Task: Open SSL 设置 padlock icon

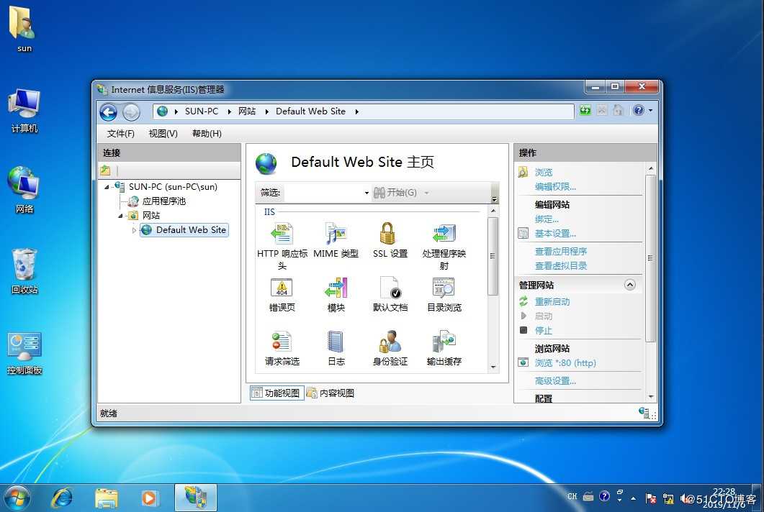Action: [388, 234]
